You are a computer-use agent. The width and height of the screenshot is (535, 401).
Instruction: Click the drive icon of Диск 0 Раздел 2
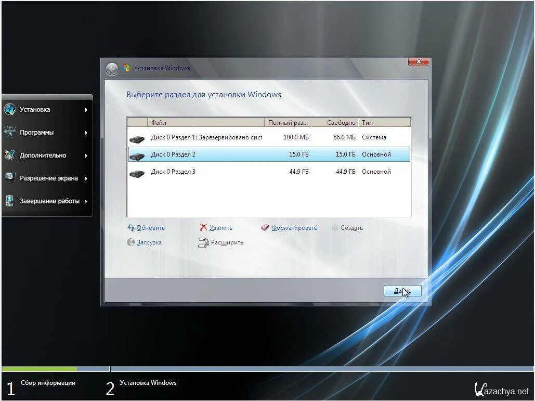[137, 157]
